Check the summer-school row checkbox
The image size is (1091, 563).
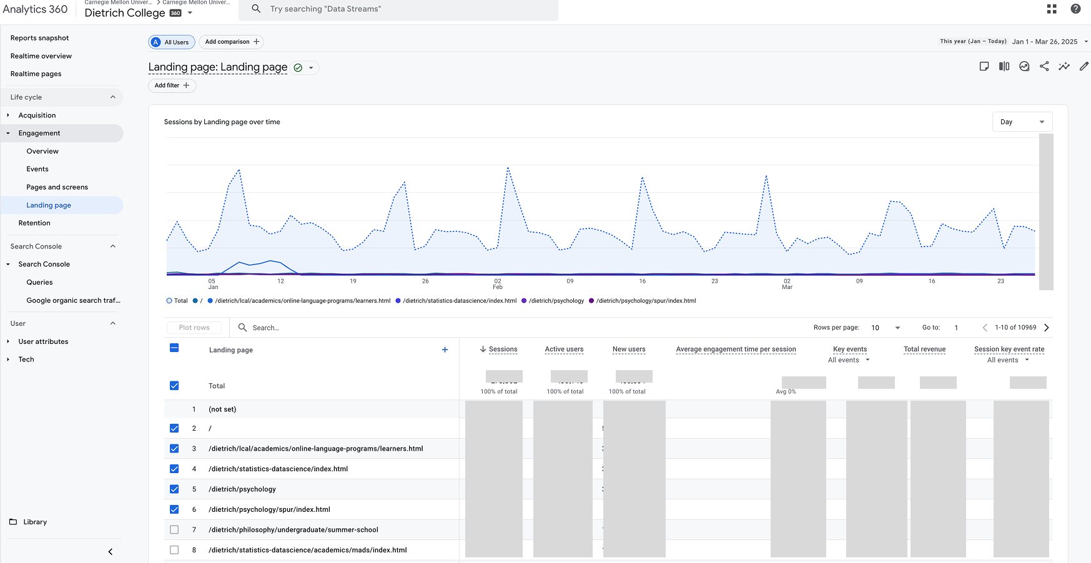(x=174, y=529)
